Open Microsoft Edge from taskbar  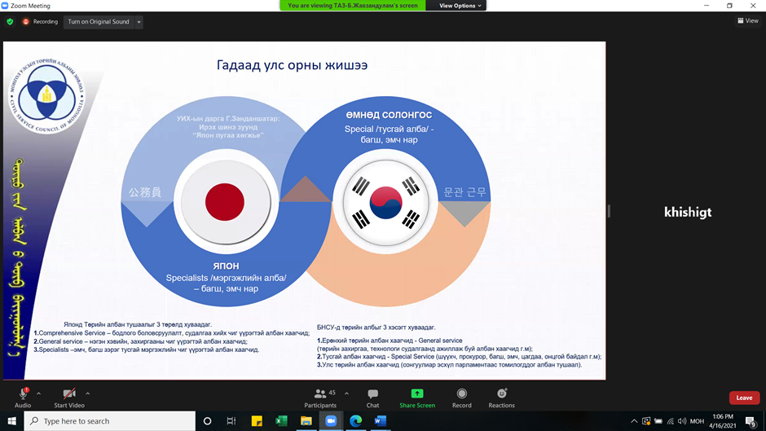[355, 420]
